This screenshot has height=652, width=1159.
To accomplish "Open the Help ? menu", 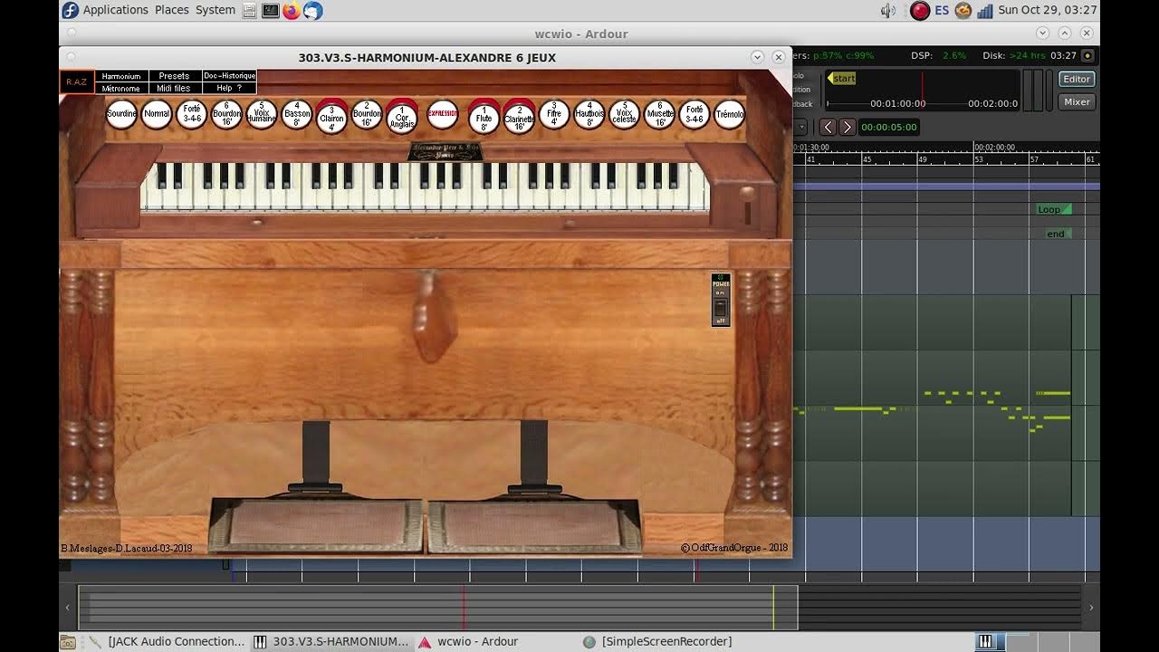I will click(x=229, y=89).
